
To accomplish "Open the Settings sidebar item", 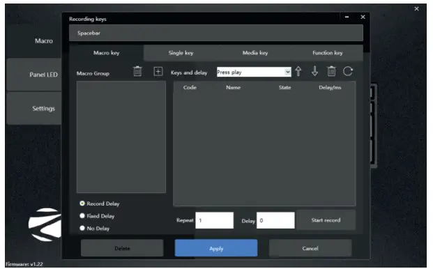I will coord(34,109).
